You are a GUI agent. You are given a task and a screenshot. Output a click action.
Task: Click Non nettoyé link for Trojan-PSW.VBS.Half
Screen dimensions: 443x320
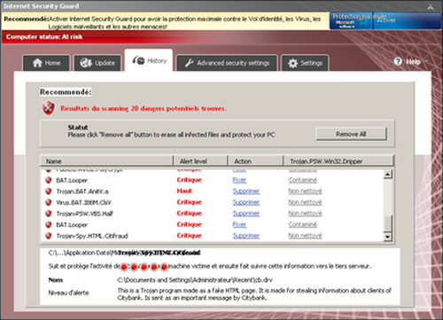click(305, 214)
